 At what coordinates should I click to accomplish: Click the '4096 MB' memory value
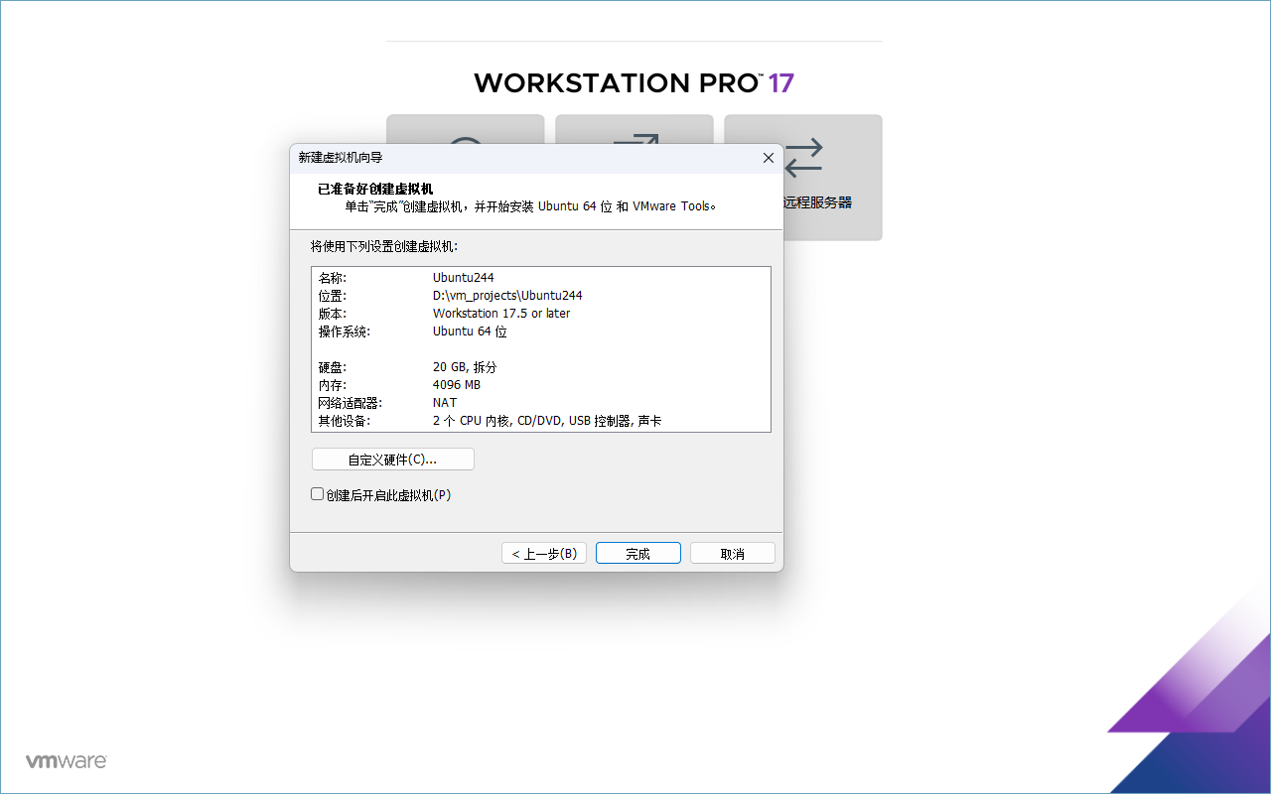click(457, 385)
